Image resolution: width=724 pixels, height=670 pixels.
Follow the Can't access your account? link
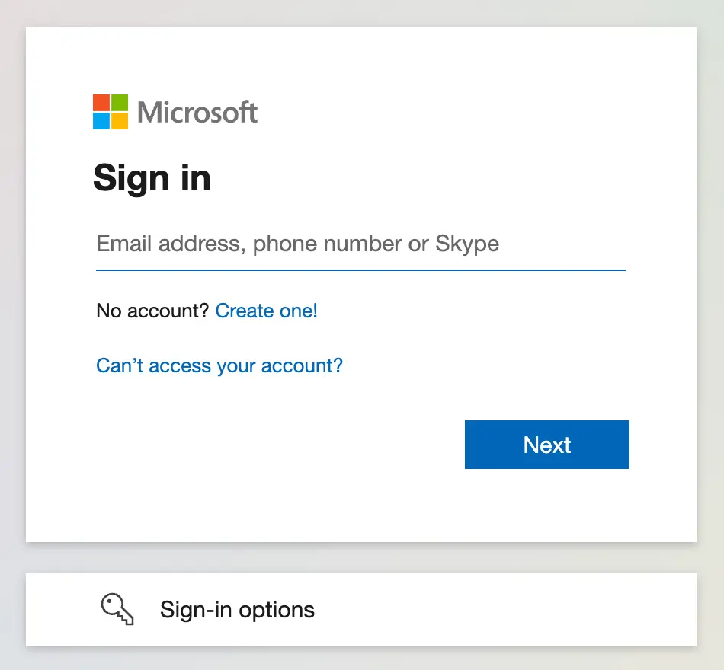click(219, 365)
